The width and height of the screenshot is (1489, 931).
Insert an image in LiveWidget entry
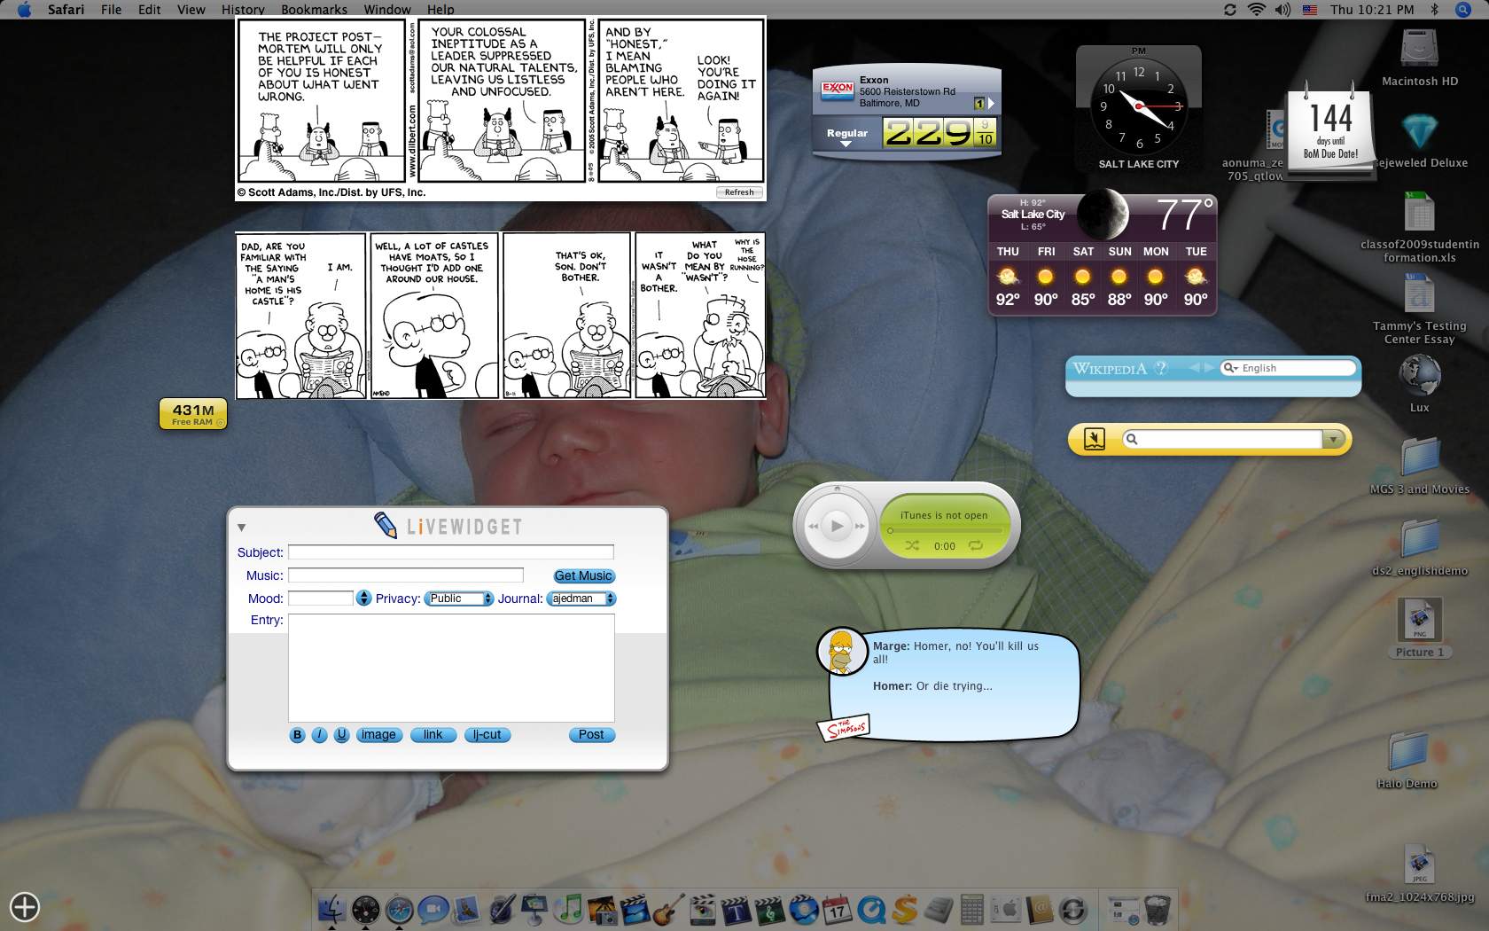coord(378,735)
